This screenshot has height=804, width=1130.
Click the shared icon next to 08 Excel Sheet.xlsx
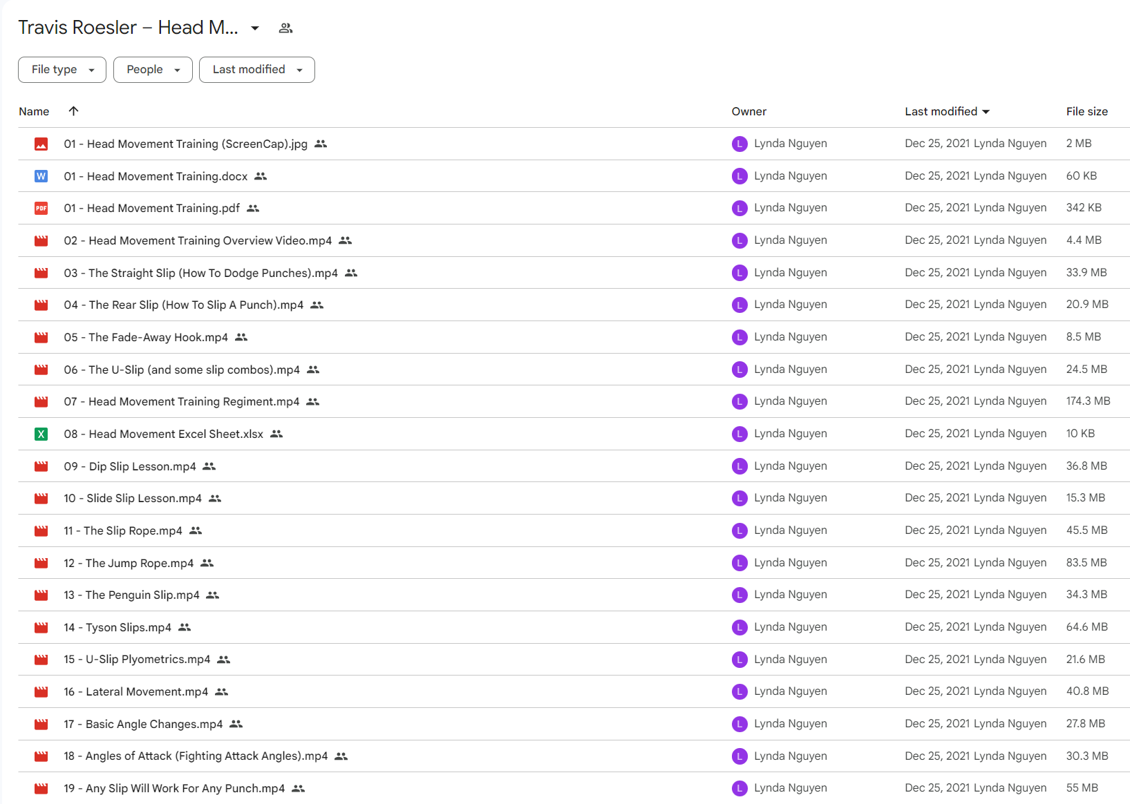click(276, 434)
